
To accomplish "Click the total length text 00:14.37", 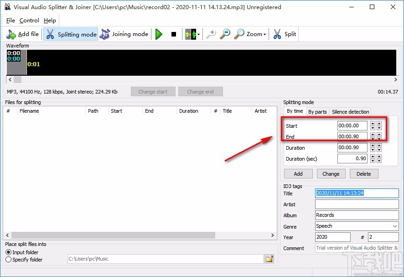I will pos(388,92).
